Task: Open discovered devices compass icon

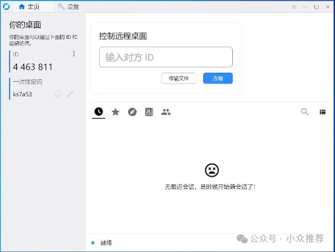Action: 132,111
